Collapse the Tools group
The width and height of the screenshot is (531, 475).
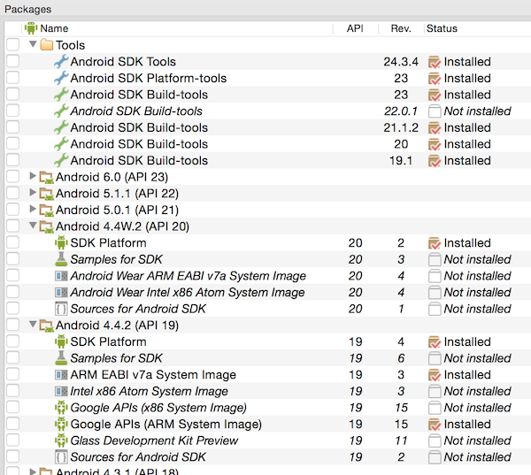click(33, 44)
